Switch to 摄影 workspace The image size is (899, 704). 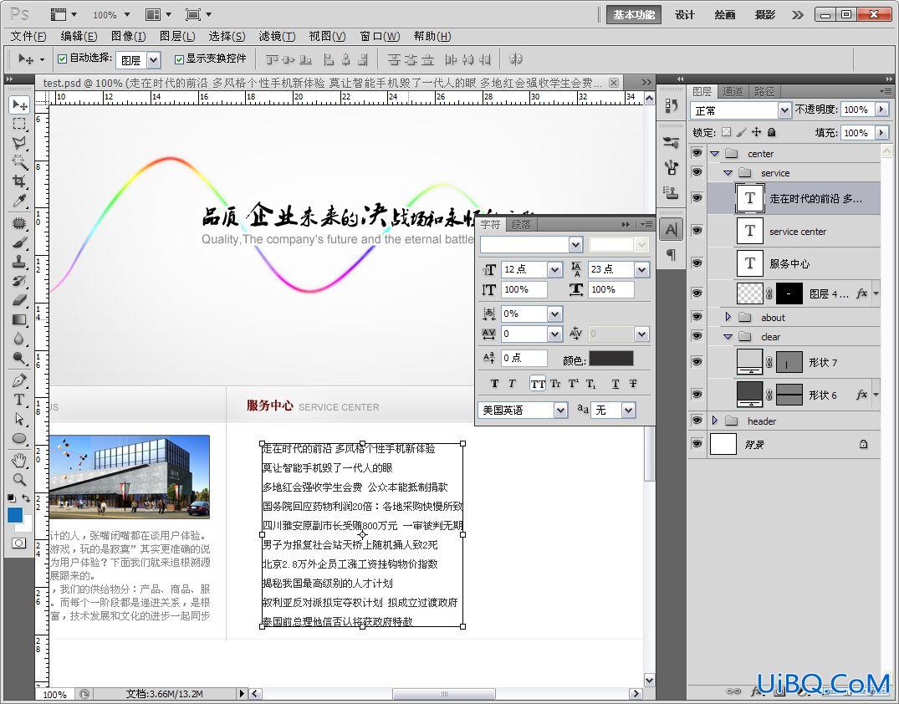tap(765, 15)
